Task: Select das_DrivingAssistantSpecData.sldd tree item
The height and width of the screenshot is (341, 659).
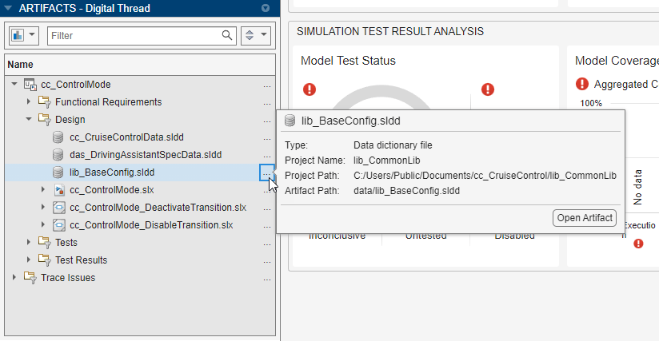Action: (x=146, y=155)
